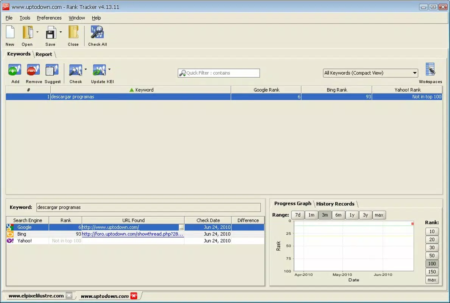The image size is (450, 303).
Task: Set graph range to 3m
Action: tap(325, 215)
